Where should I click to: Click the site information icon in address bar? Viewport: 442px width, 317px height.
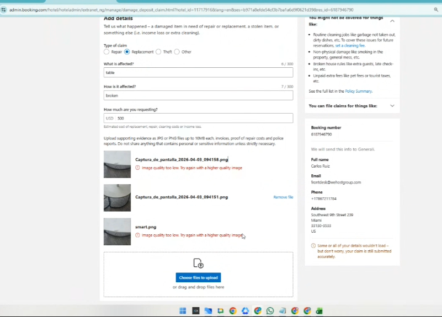[x=3, y=10]
